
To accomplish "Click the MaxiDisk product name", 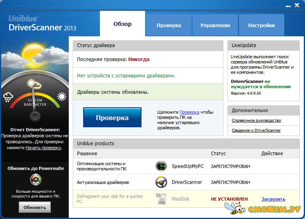I will click(181, 199).
